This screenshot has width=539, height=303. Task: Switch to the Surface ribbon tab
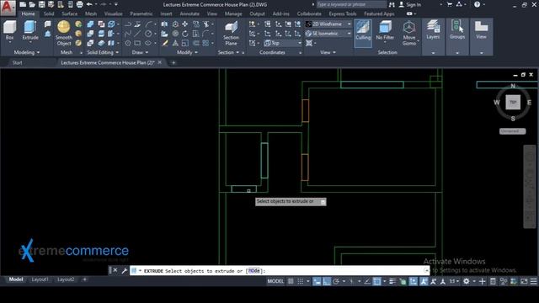point(70,13)
